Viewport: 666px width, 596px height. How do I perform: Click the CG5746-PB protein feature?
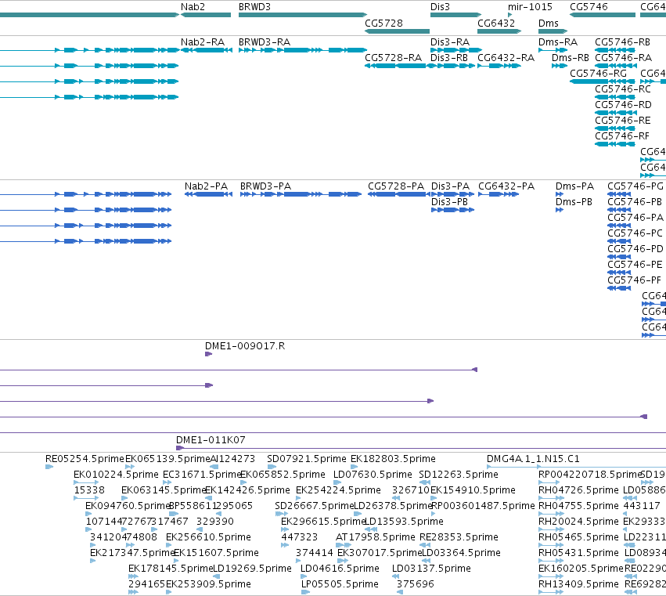619,210
